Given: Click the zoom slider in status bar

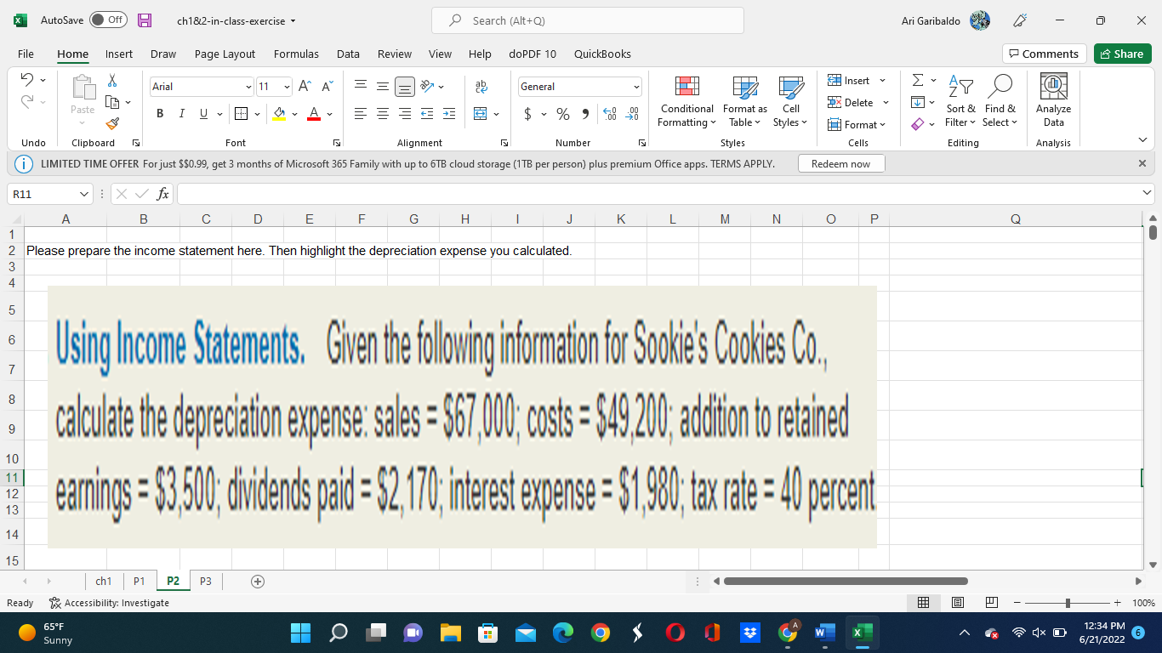Looking at the screenshot, I should point(1068,603).
